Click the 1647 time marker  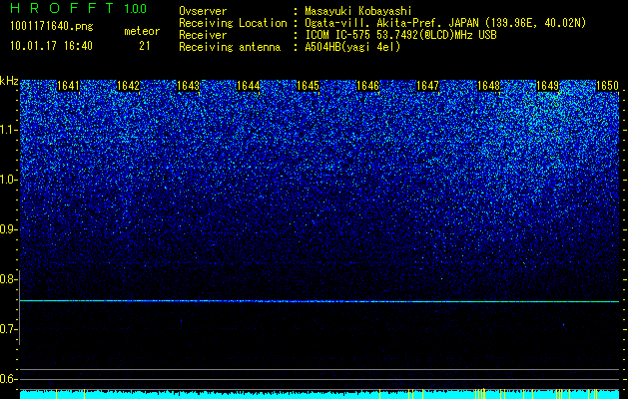point(427,86)
